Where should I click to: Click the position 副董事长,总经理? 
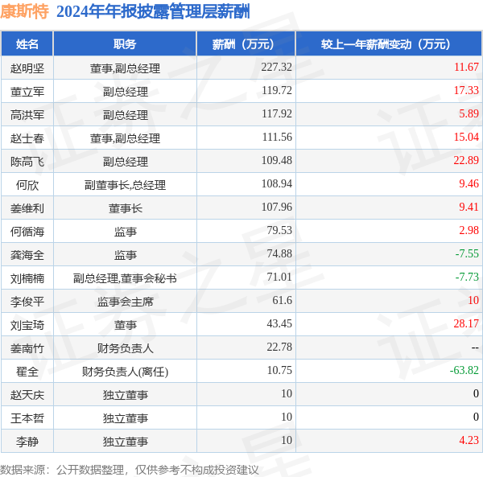point(125,185)
